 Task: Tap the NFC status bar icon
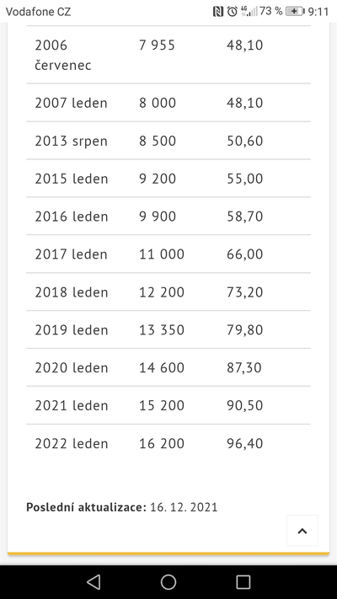tap(218, 12)
